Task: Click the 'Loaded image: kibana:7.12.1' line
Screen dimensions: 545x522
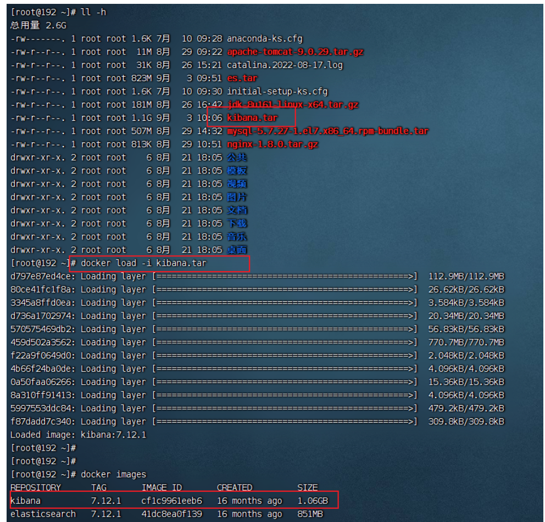Action: click(x=78, y=435)
